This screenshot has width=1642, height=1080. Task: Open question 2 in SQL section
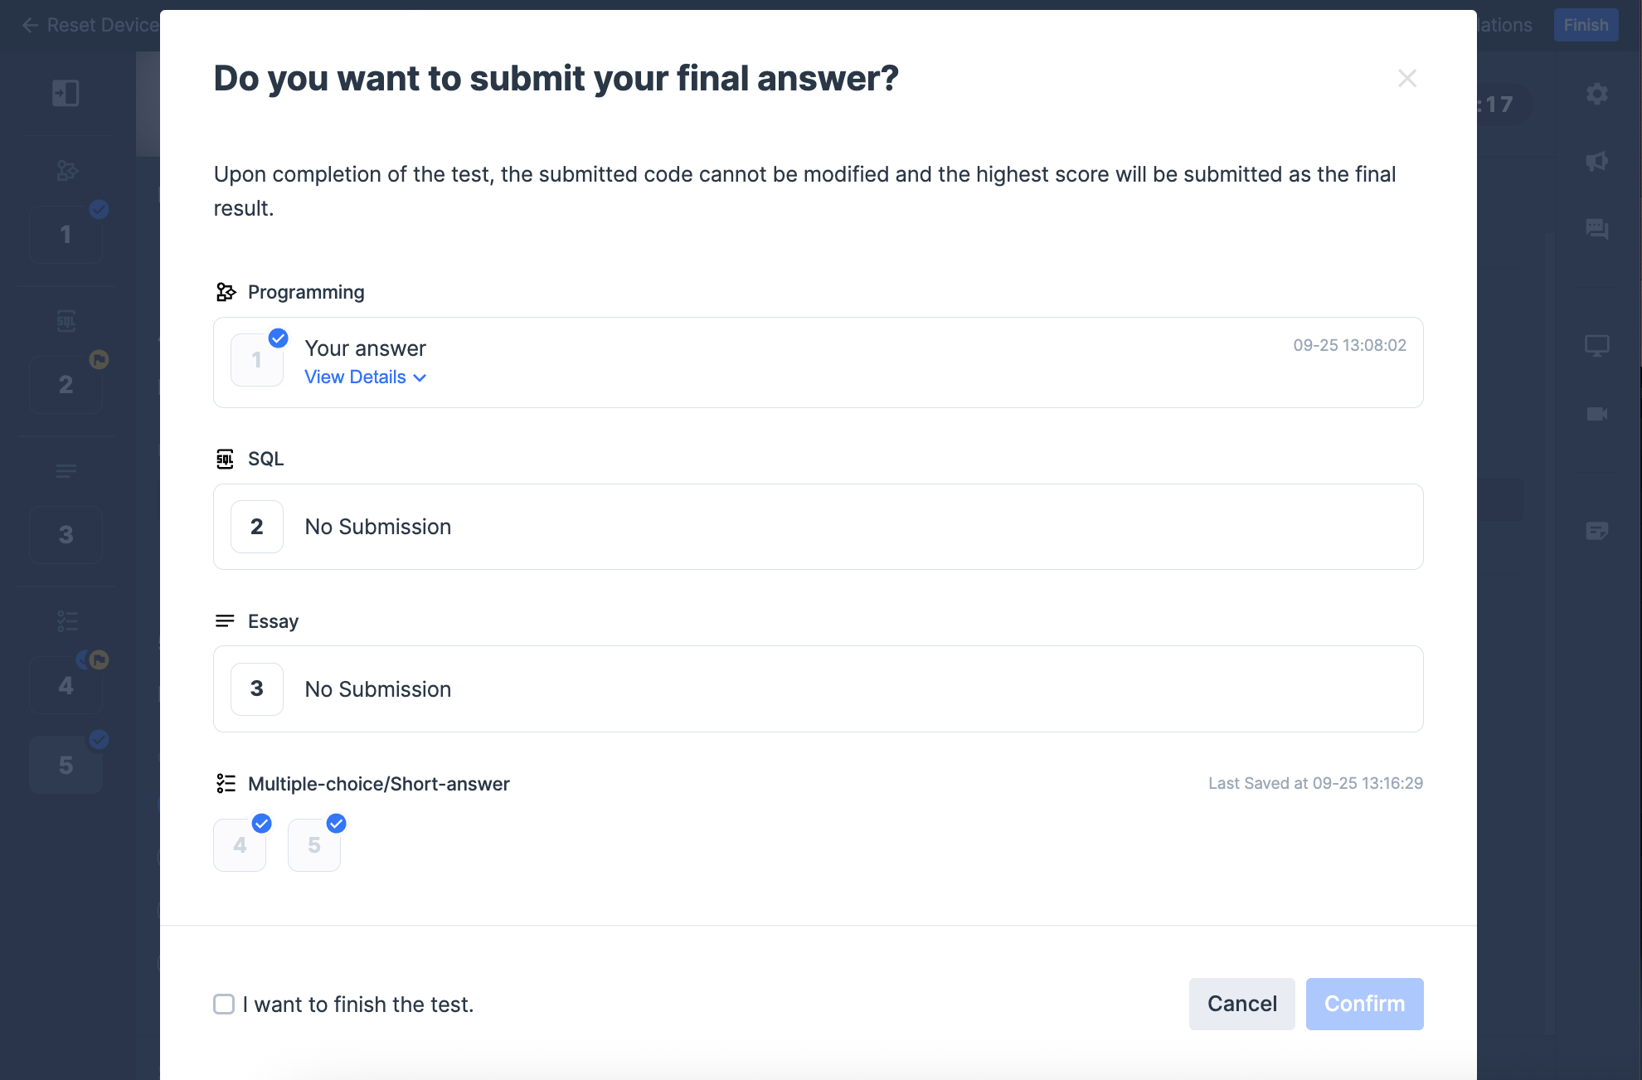coord(257,527)
